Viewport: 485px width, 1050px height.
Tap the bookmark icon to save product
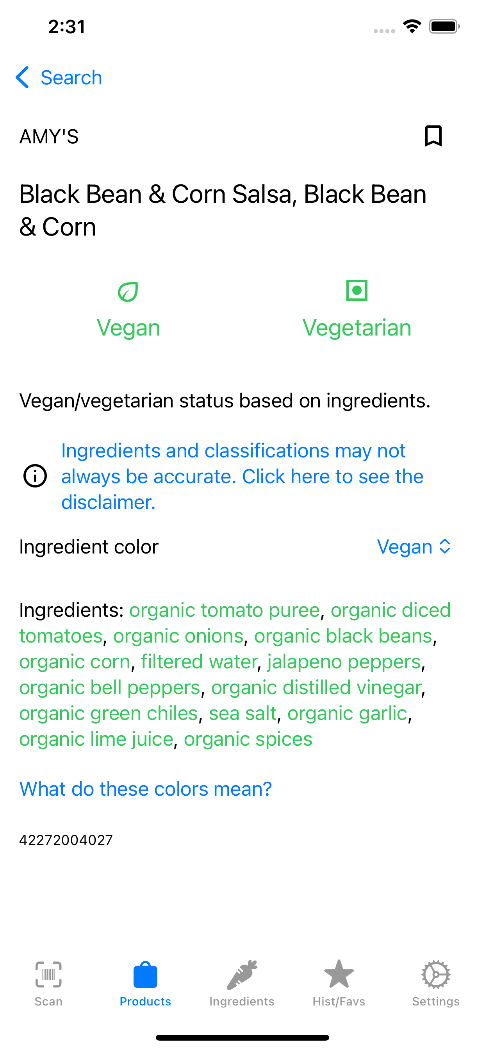(x=433, y=136)
